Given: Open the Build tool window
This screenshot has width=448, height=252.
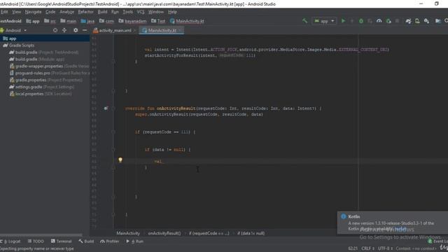Looking at the screenshot, I should [x=86, y=241].
